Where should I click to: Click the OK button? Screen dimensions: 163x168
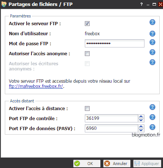tap(87, 164)
